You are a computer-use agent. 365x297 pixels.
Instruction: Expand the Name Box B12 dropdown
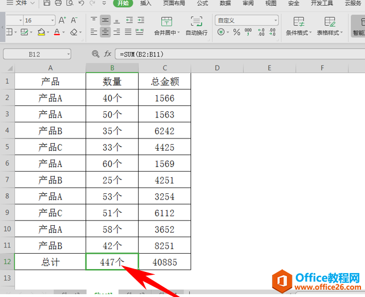click(68, 54)
